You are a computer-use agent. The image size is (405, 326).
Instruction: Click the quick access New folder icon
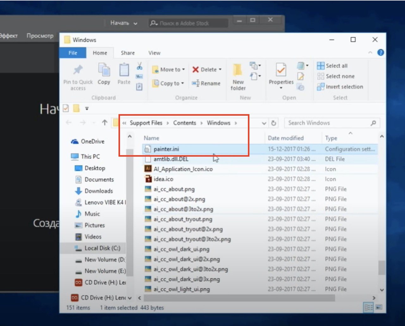click(x=76, y=109)
